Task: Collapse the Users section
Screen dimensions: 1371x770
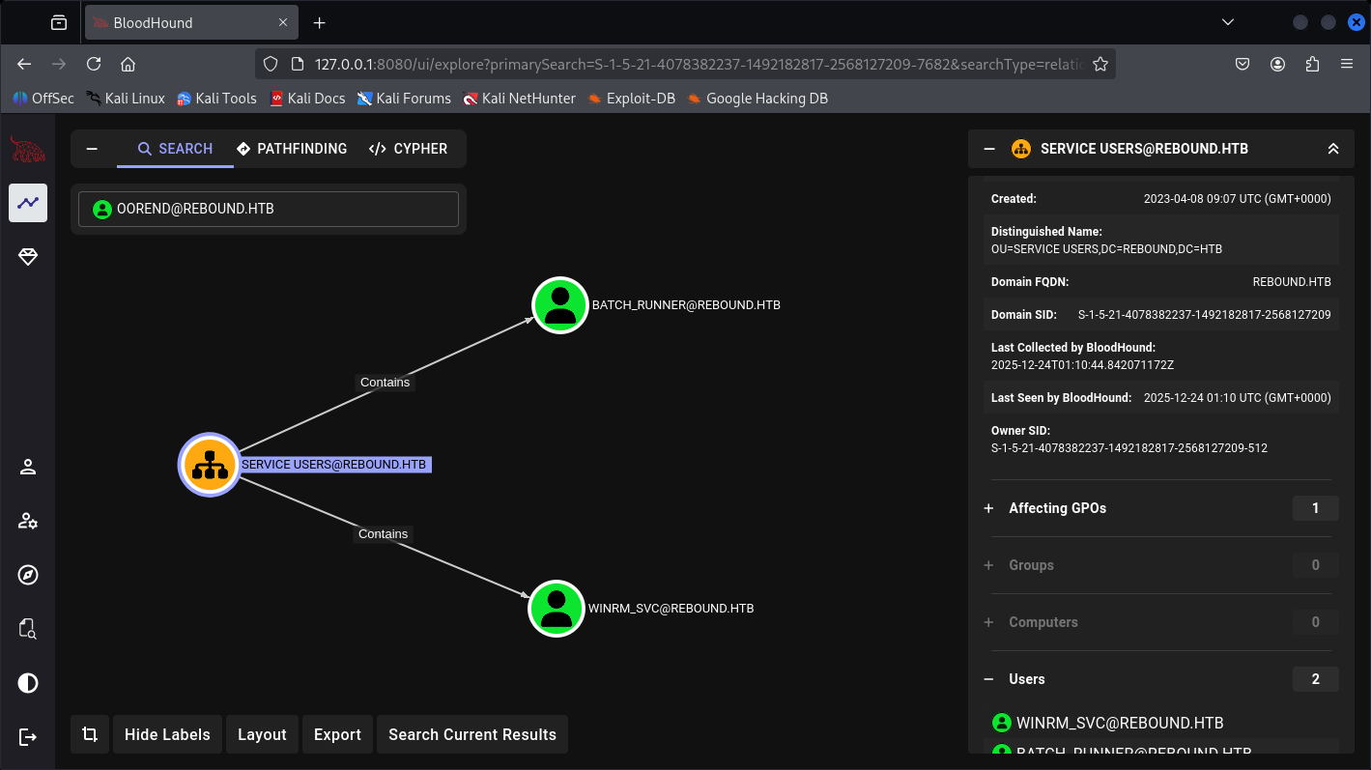Action: point(988,679)
